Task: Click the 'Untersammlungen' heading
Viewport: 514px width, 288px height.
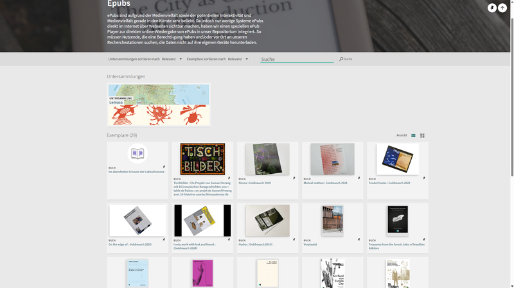Action: pyautogui.click(x=126, y=76)
